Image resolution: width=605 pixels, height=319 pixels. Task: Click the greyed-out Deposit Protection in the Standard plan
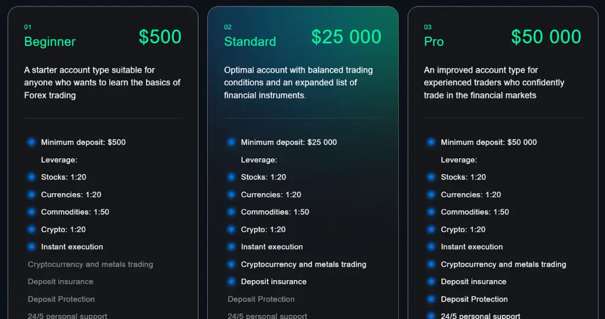(261, 299)
